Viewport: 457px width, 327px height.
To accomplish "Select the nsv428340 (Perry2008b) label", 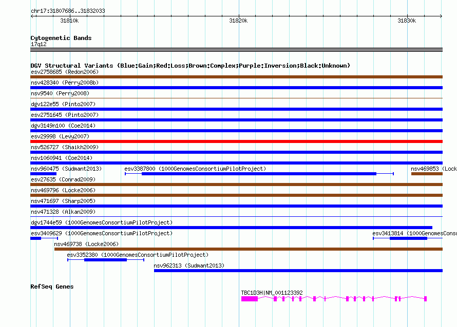I will coord(65,83).
